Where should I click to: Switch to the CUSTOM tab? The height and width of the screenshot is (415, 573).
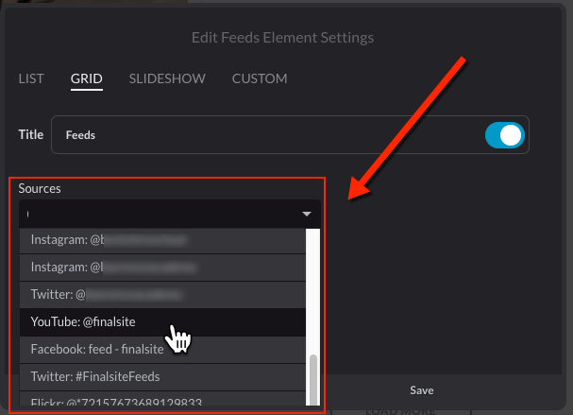[260, 78]
